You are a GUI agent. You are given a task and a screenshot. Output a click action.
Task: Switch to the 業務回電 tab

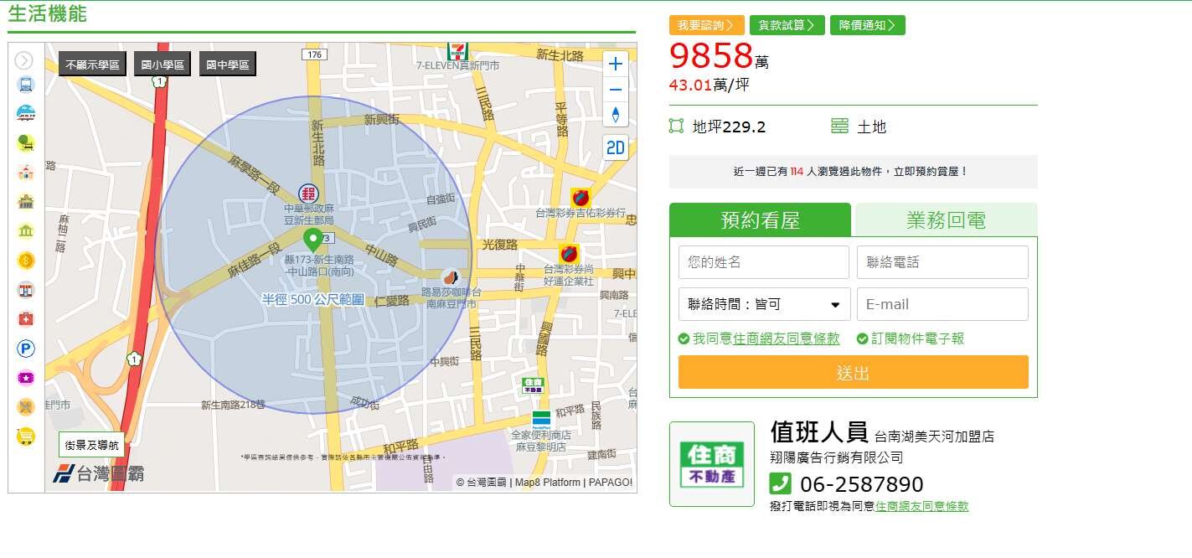click(x=945, y=220)
